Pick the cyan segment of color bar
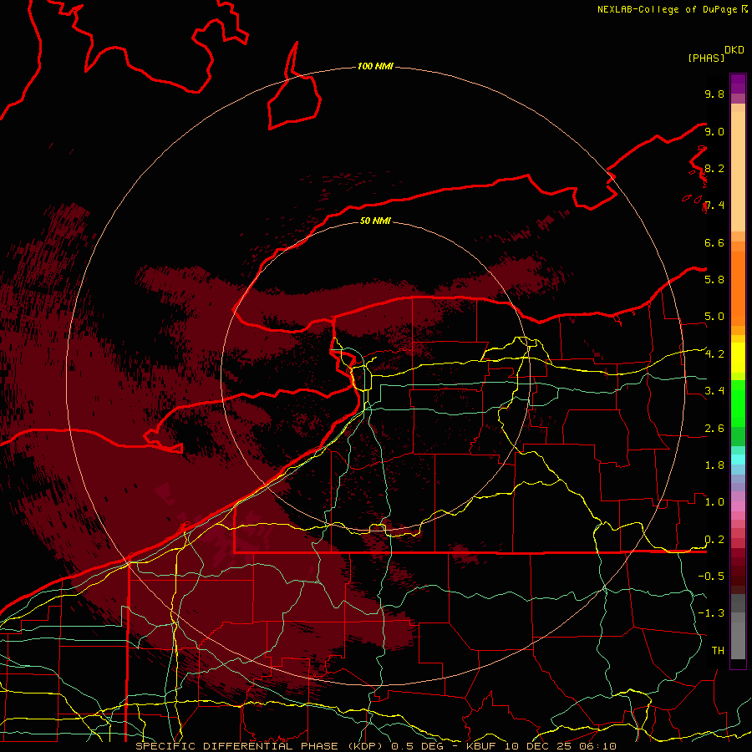752x752 pixels. (738, 459)
